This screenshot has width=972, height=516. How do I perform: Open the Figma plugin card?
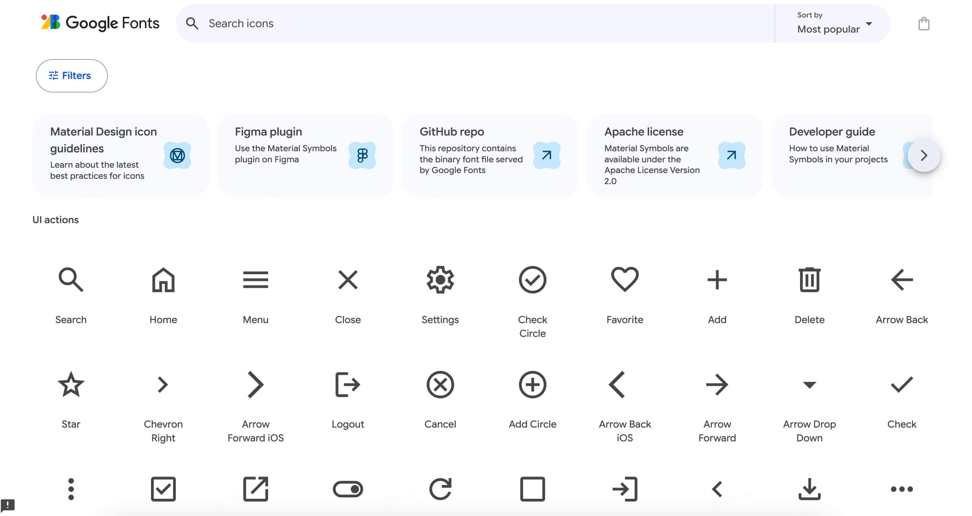305,155
